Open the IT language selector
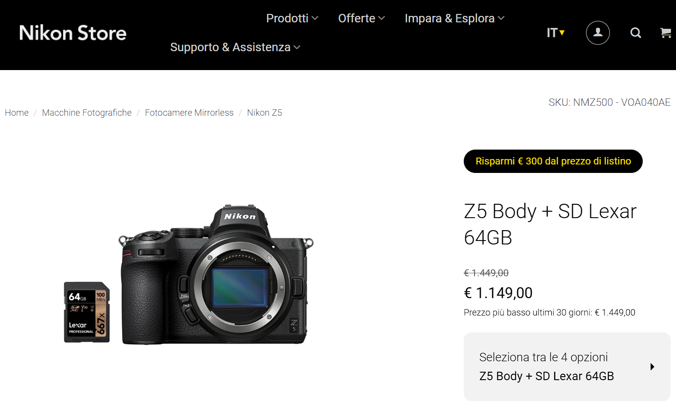 click(x=556, y=33)
